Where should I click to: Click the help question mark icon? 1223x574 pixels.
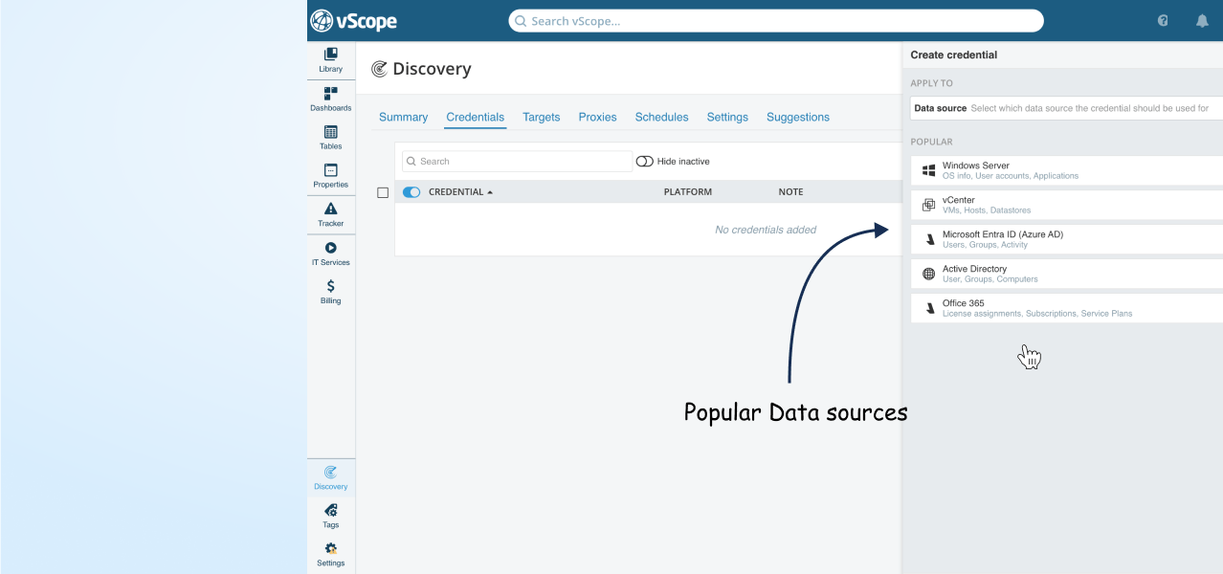click(x=1163, y=20)
